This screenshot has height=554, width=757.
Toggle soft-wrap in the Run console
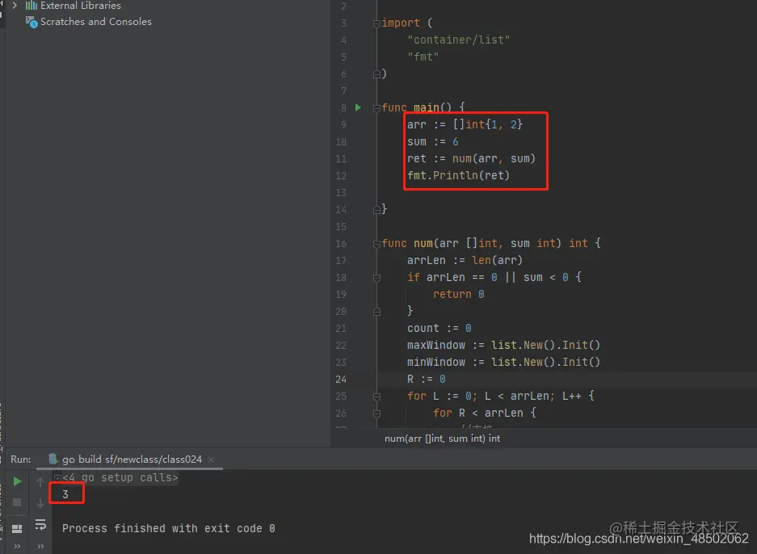40,525
